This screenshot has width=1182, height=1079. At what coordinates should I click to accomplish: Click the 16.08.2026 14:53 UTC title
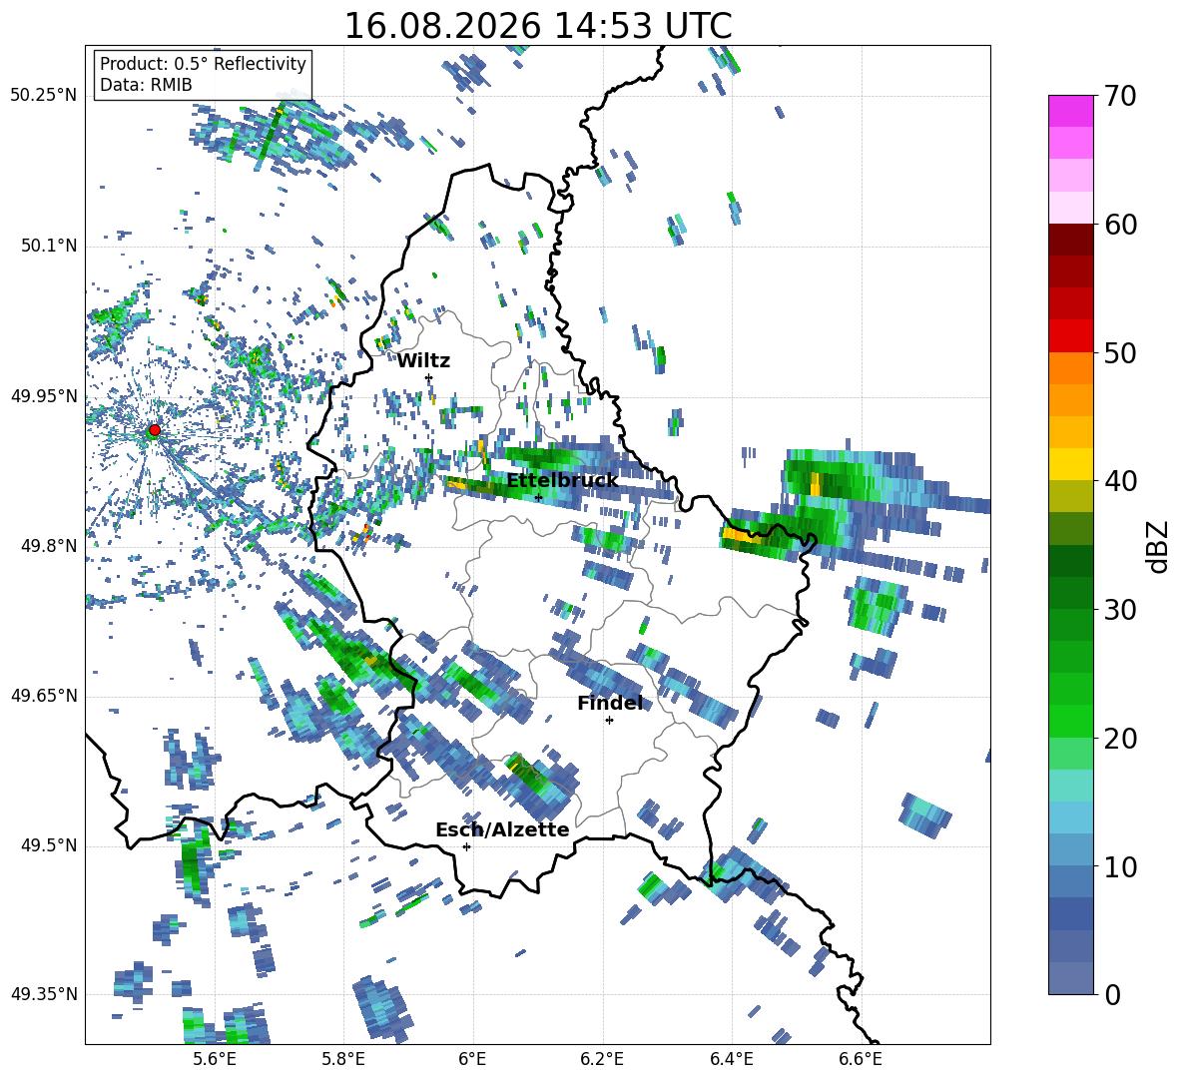point(538,26)
